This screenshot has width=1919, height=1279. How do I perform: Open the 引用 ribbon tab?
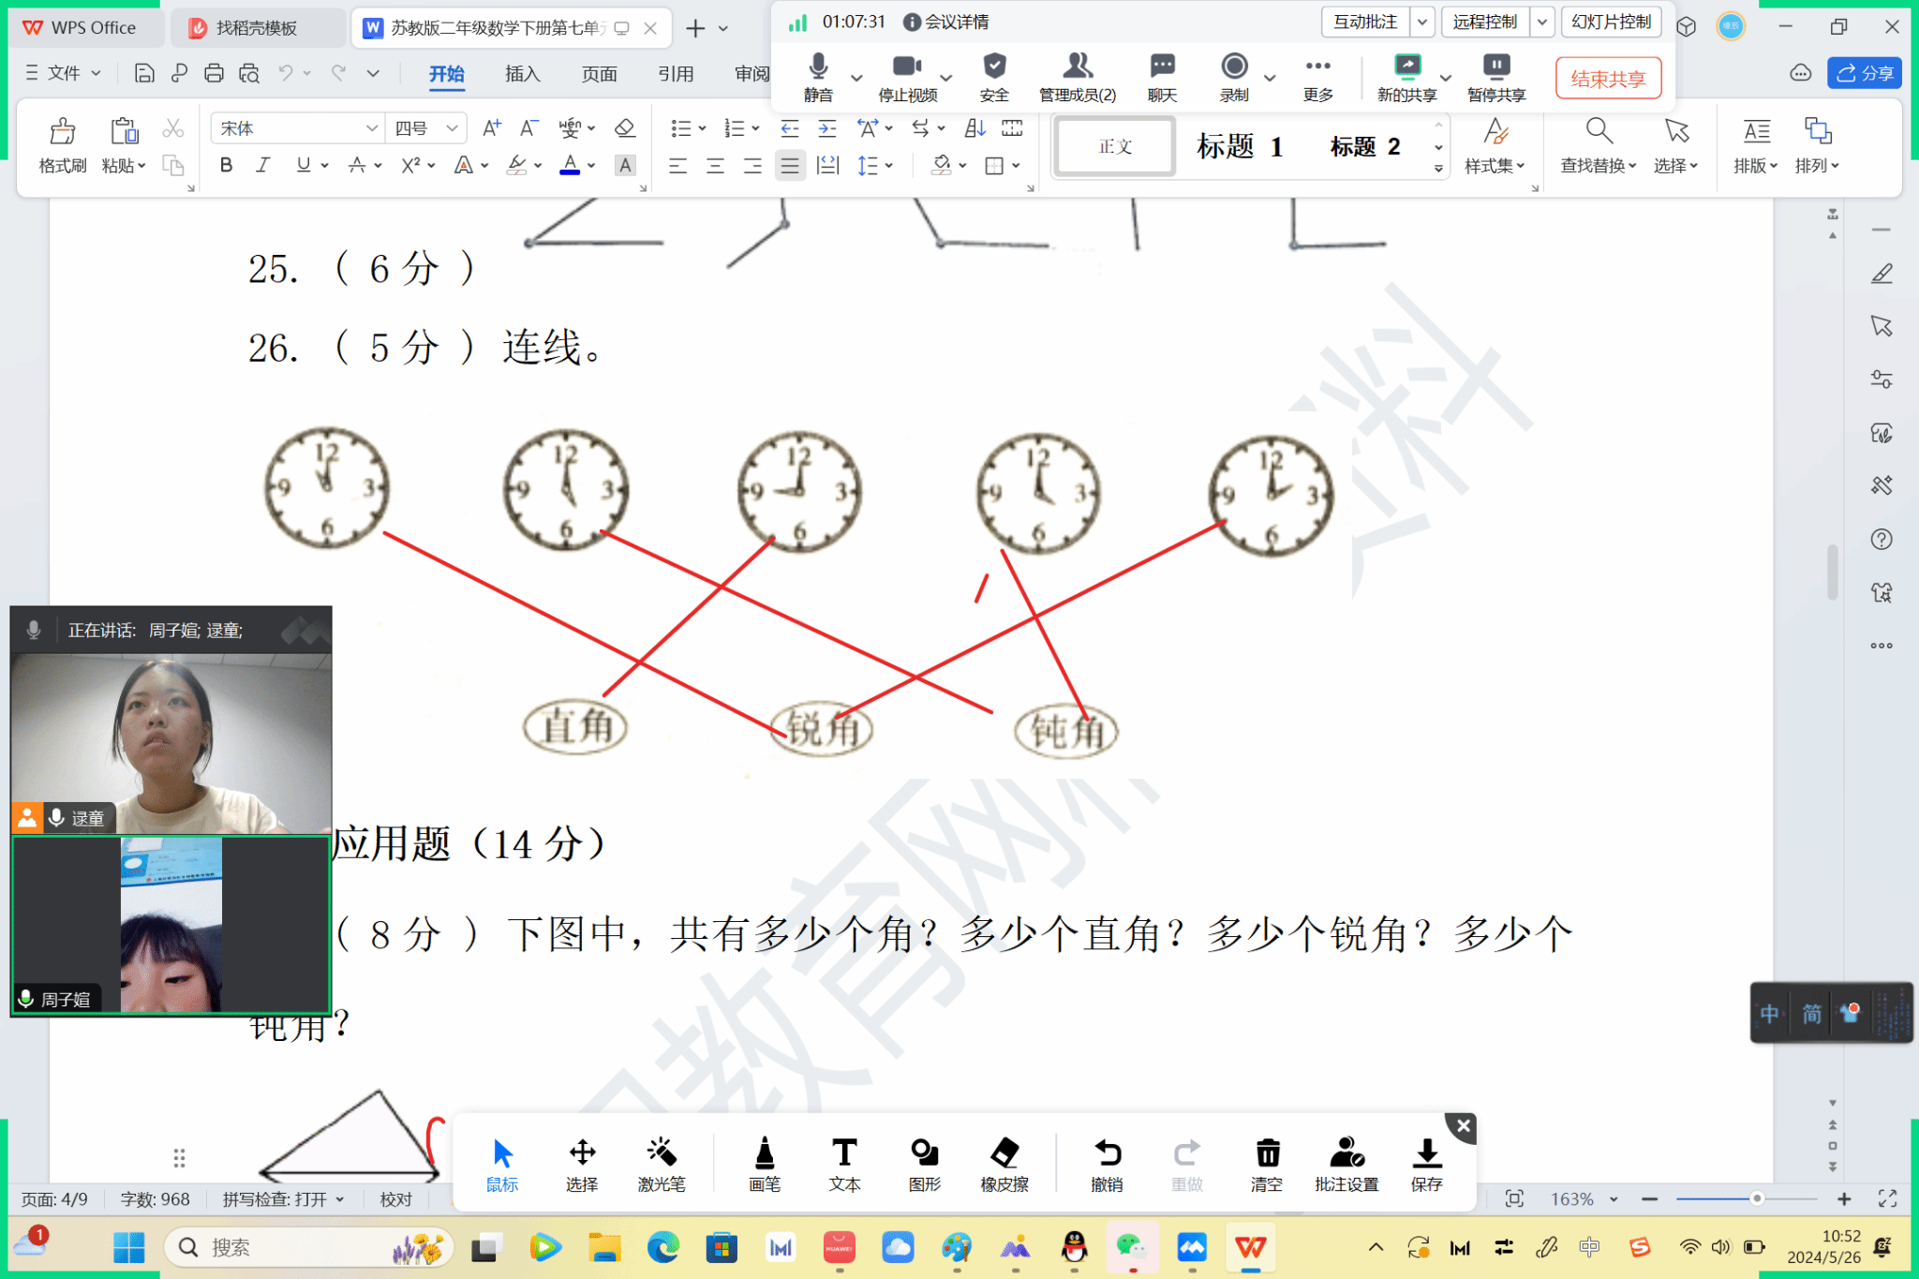[675, 74]
